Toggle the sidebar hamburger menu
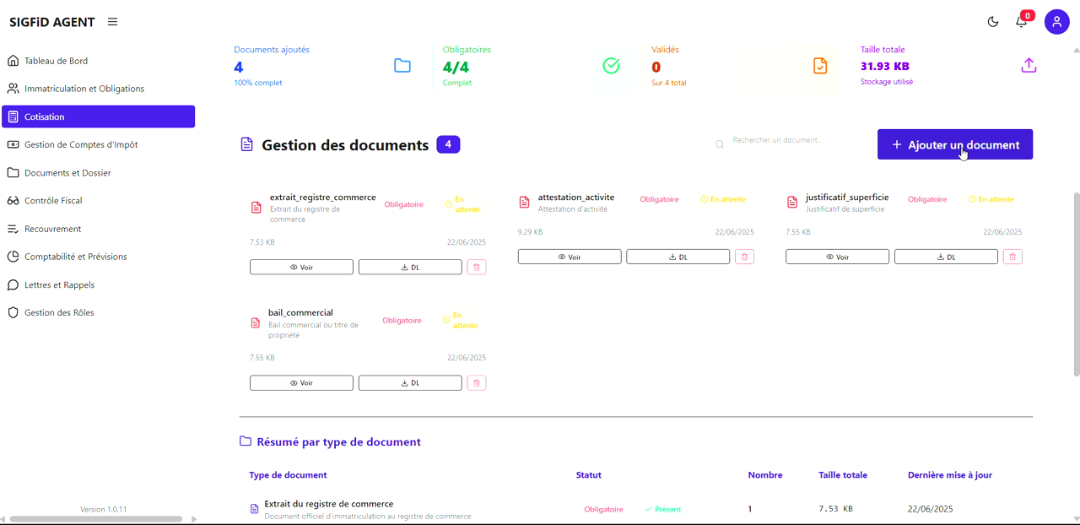Viewport: 1080px width, 525px height. click(112, 21)
